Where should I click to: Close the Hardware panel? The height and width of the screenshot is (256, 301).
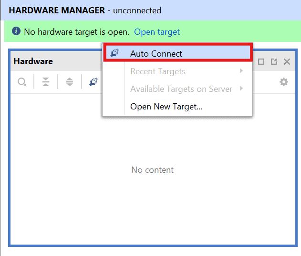pos(287,61)
